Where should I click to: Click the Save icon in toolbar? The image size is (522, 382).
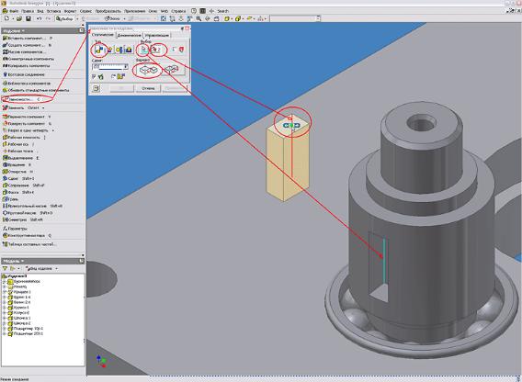[28, 19]
